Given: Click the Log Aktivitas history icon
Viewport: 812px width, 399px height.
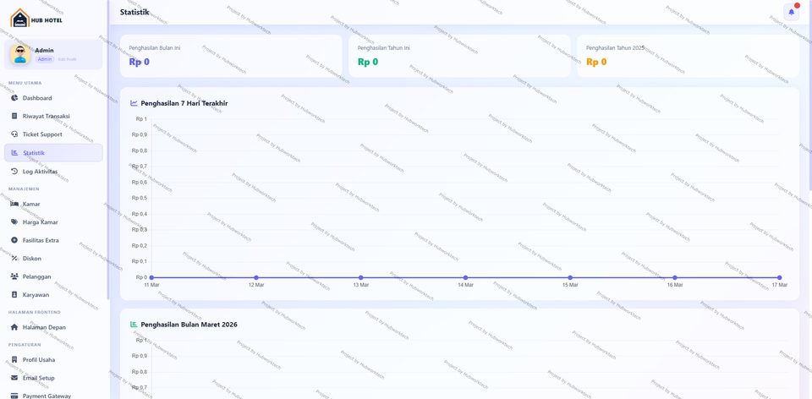Looking at the screenshot, I should (14, 172).
